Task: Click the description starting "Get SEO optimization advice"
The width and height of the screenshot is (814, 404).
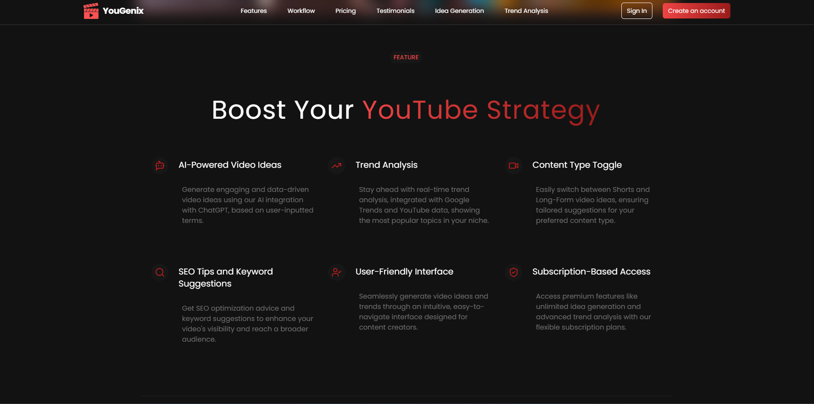Action: point(247,324)
